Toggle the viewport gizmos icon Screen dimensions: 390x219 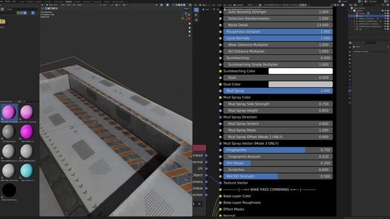coord(161,5)
